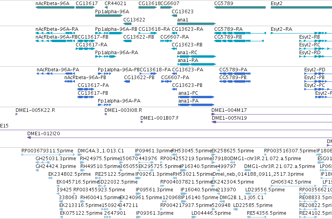Select the DME1-001B07.F clone label
The image size is (332, 219).
click(160, 118)
